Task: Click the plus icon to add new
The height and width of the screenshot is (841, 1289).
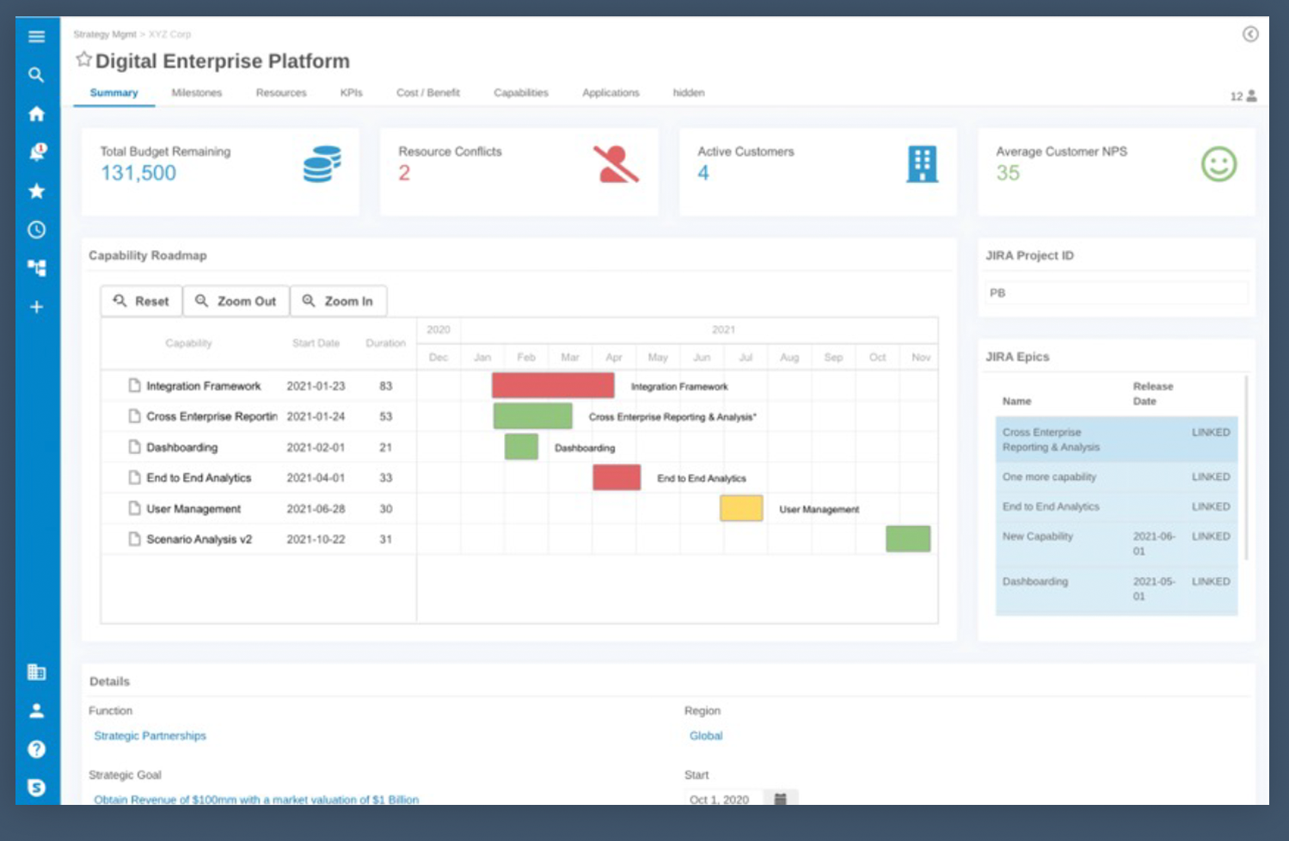Action: coord(36,307)
